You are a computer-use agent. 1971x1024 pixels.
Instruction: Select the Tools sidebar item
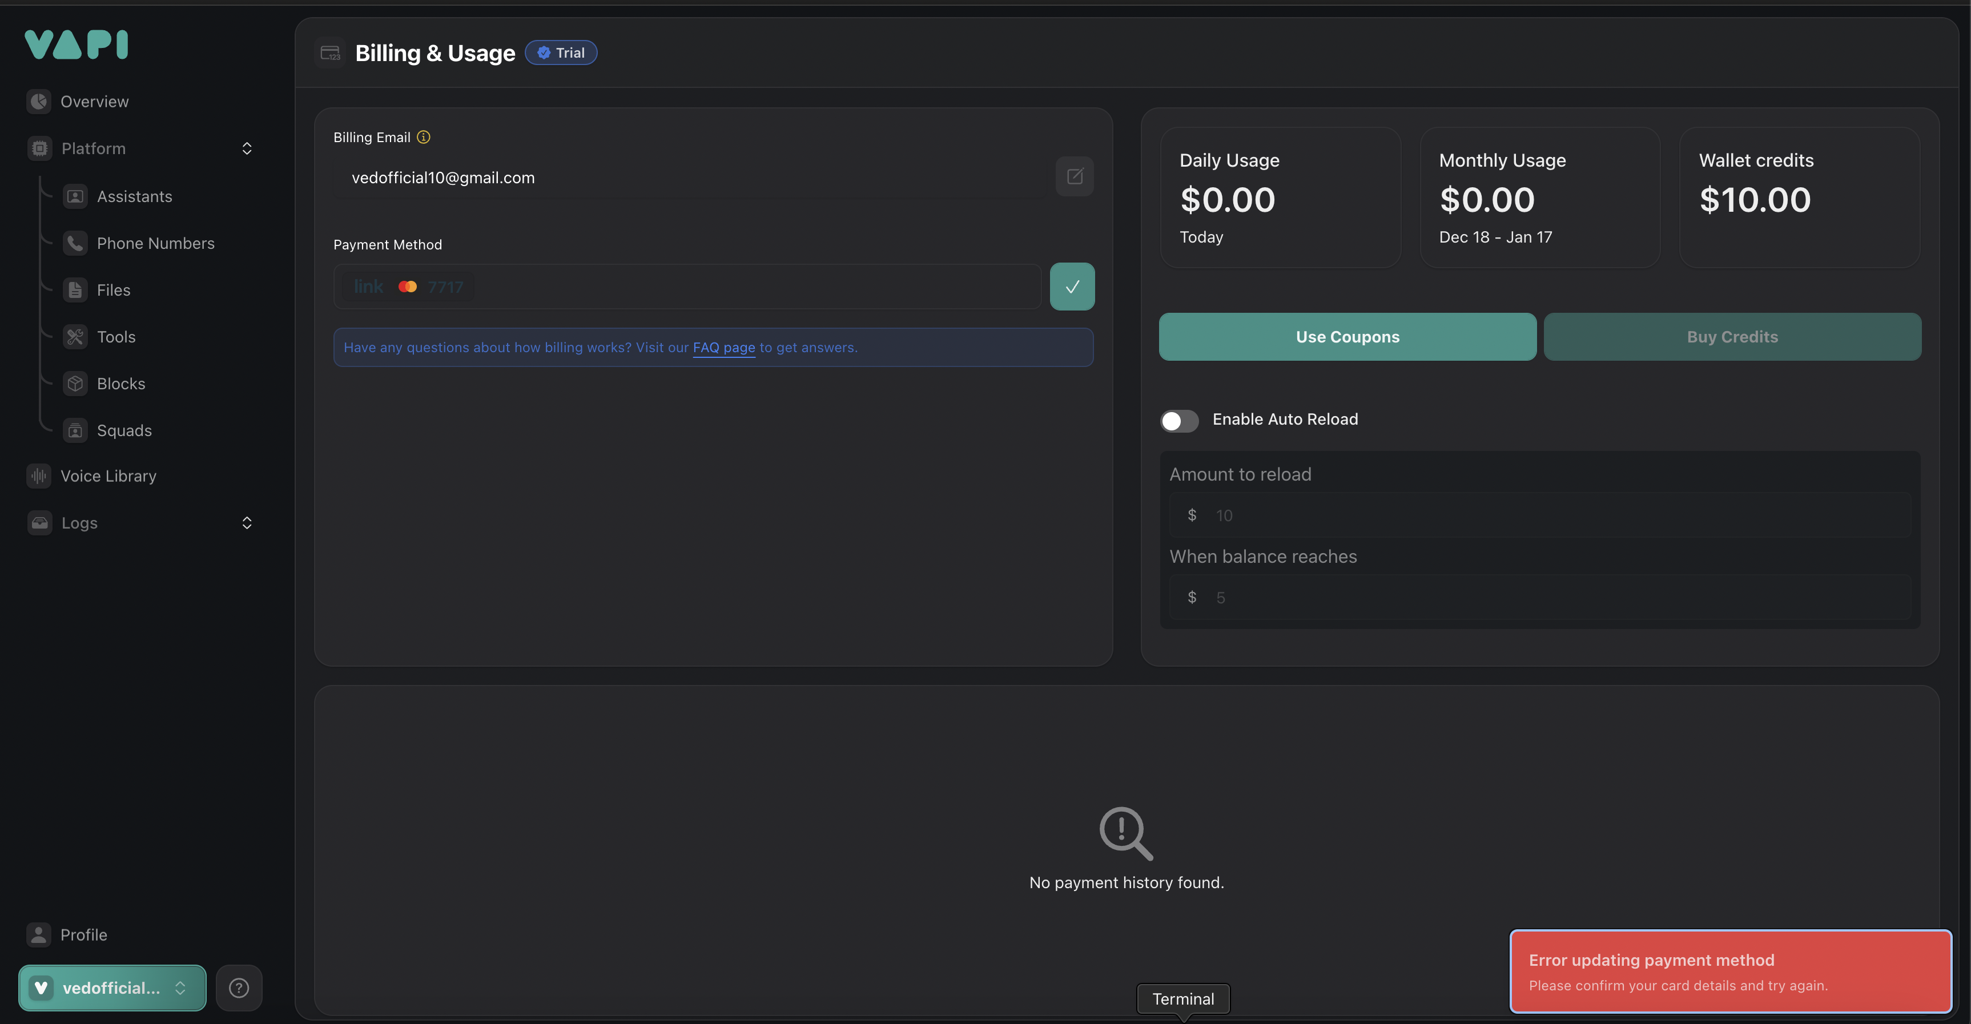click(115, 337)
